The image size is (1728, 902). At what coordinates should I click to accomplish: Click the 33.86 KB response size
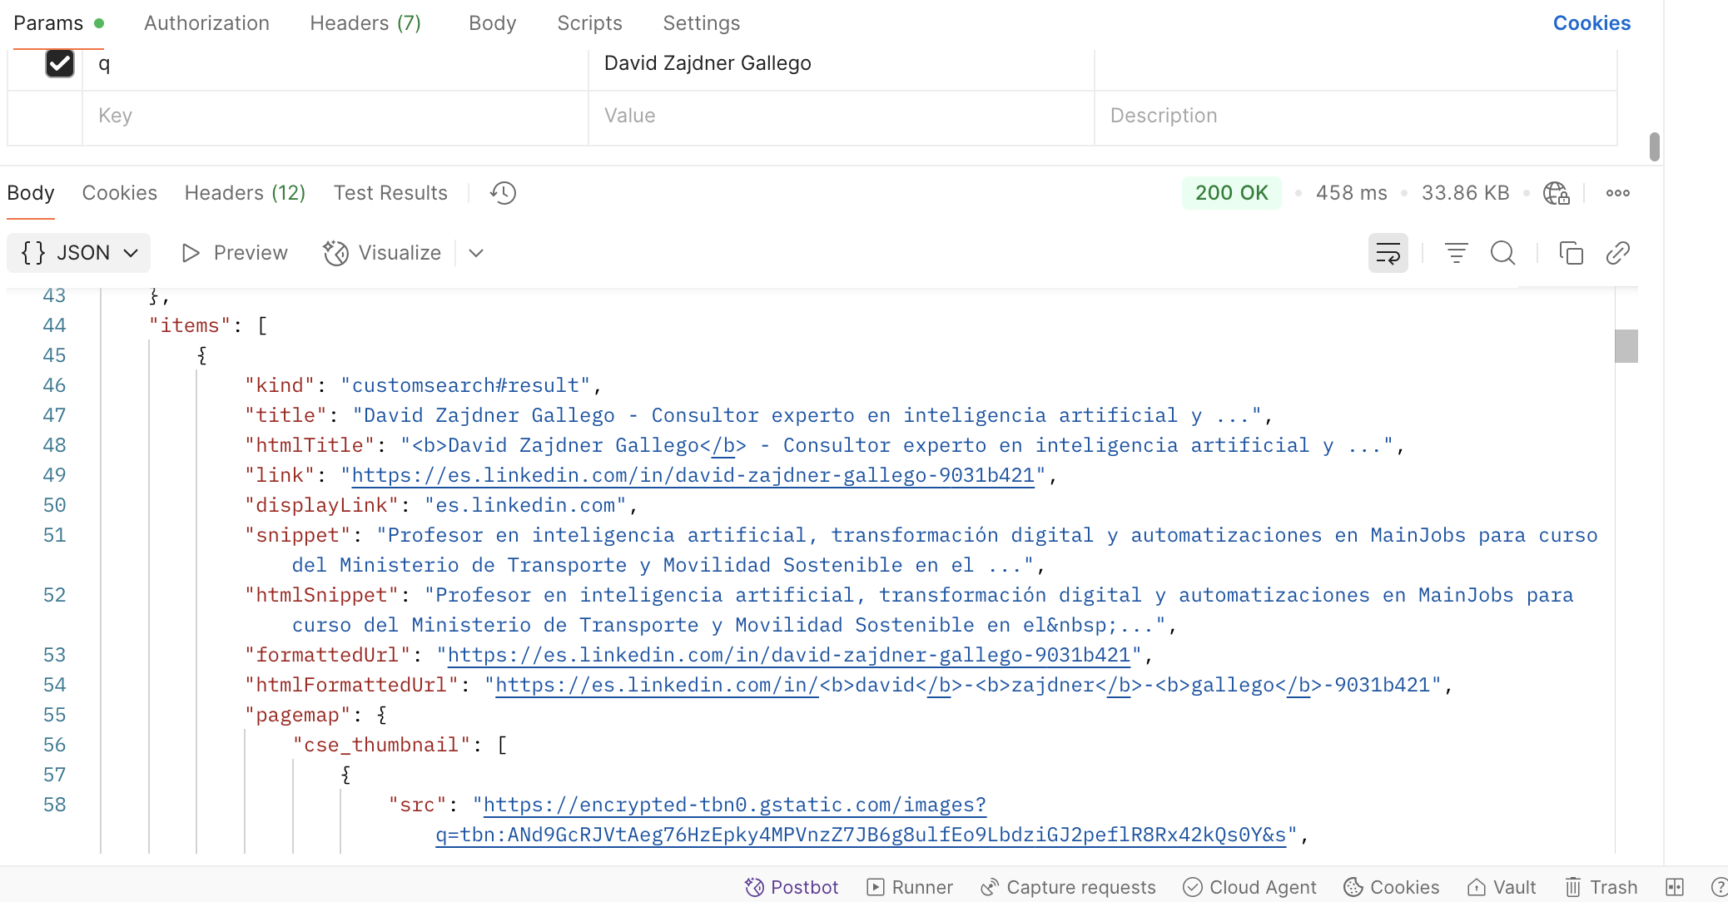pos(1465,193)
